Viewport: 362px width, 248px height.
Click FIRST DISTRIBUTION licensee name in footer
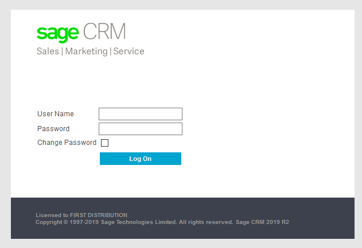[x=99, y=215]
